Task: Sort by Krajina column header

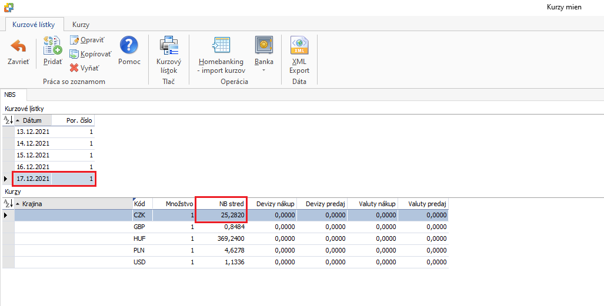Action: coord(73,204)
